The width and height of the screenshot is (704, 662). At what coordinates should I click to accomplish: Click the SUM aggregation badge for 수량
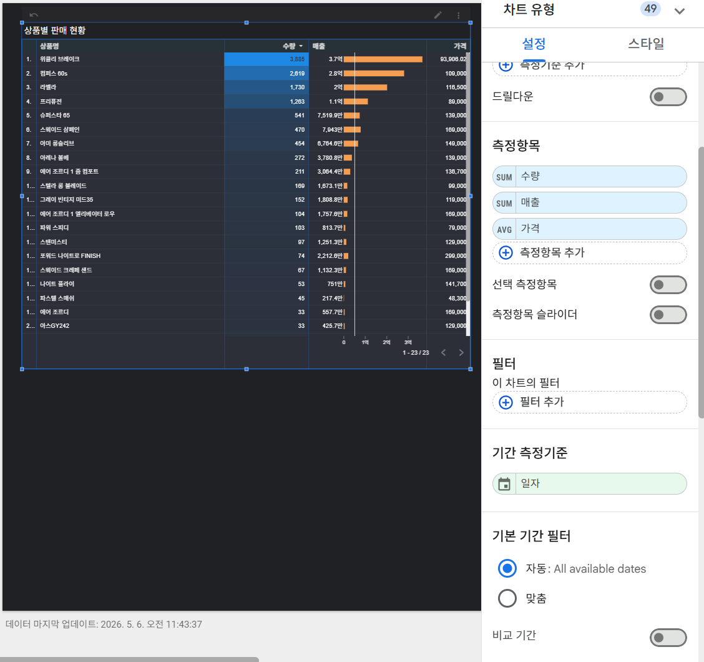tap(504, 177)
